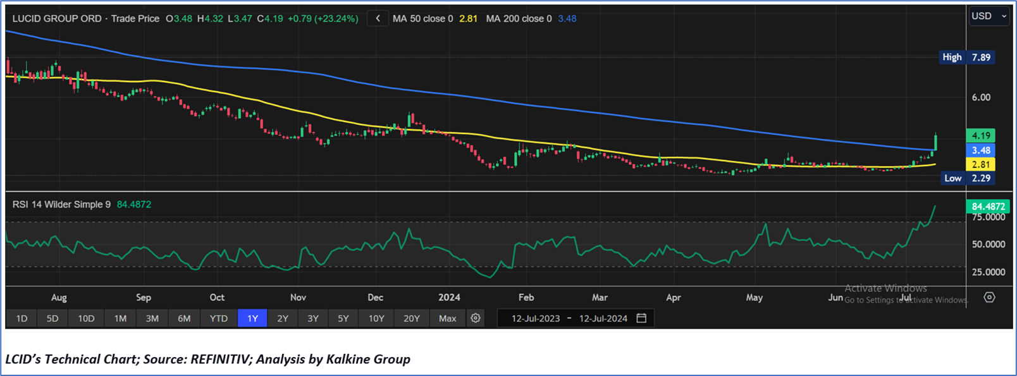The width and height of the screenshot is (1017, 376).
Task: Click the calendar icon in date range
Action: click(641, 318)
